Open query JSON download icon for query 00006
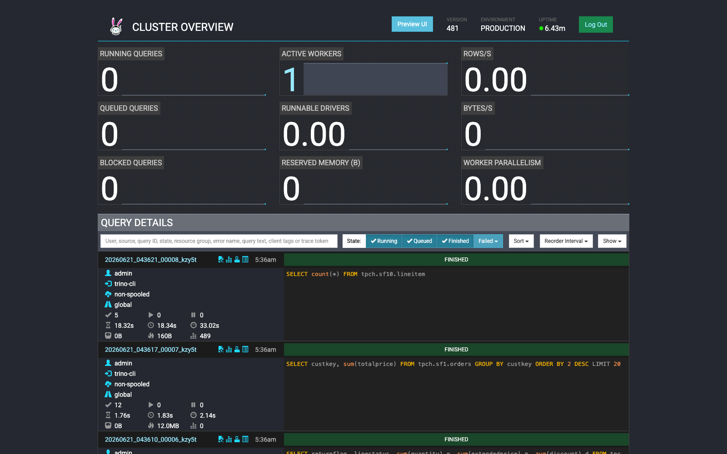This screenshot has height=454, width=727. (221, 439)
